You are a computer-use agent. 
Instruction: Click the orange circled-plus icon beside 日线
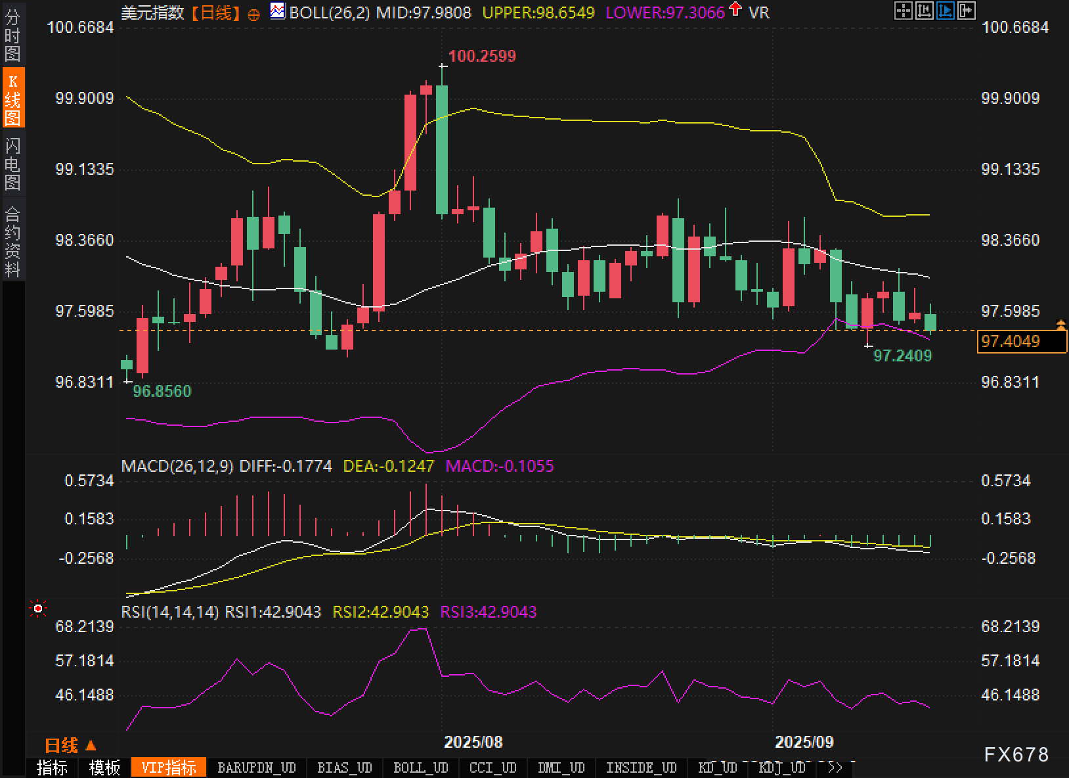(x=253, y=14)
